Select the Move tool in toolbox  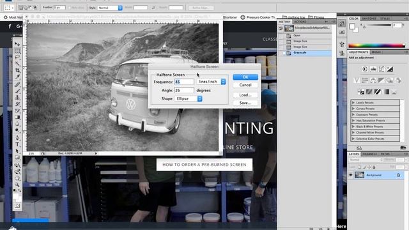point(17,44)
